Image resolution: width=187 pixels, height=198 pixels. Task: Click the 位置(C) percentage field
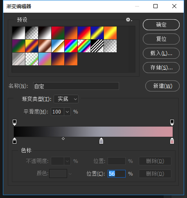click(117, 174)
